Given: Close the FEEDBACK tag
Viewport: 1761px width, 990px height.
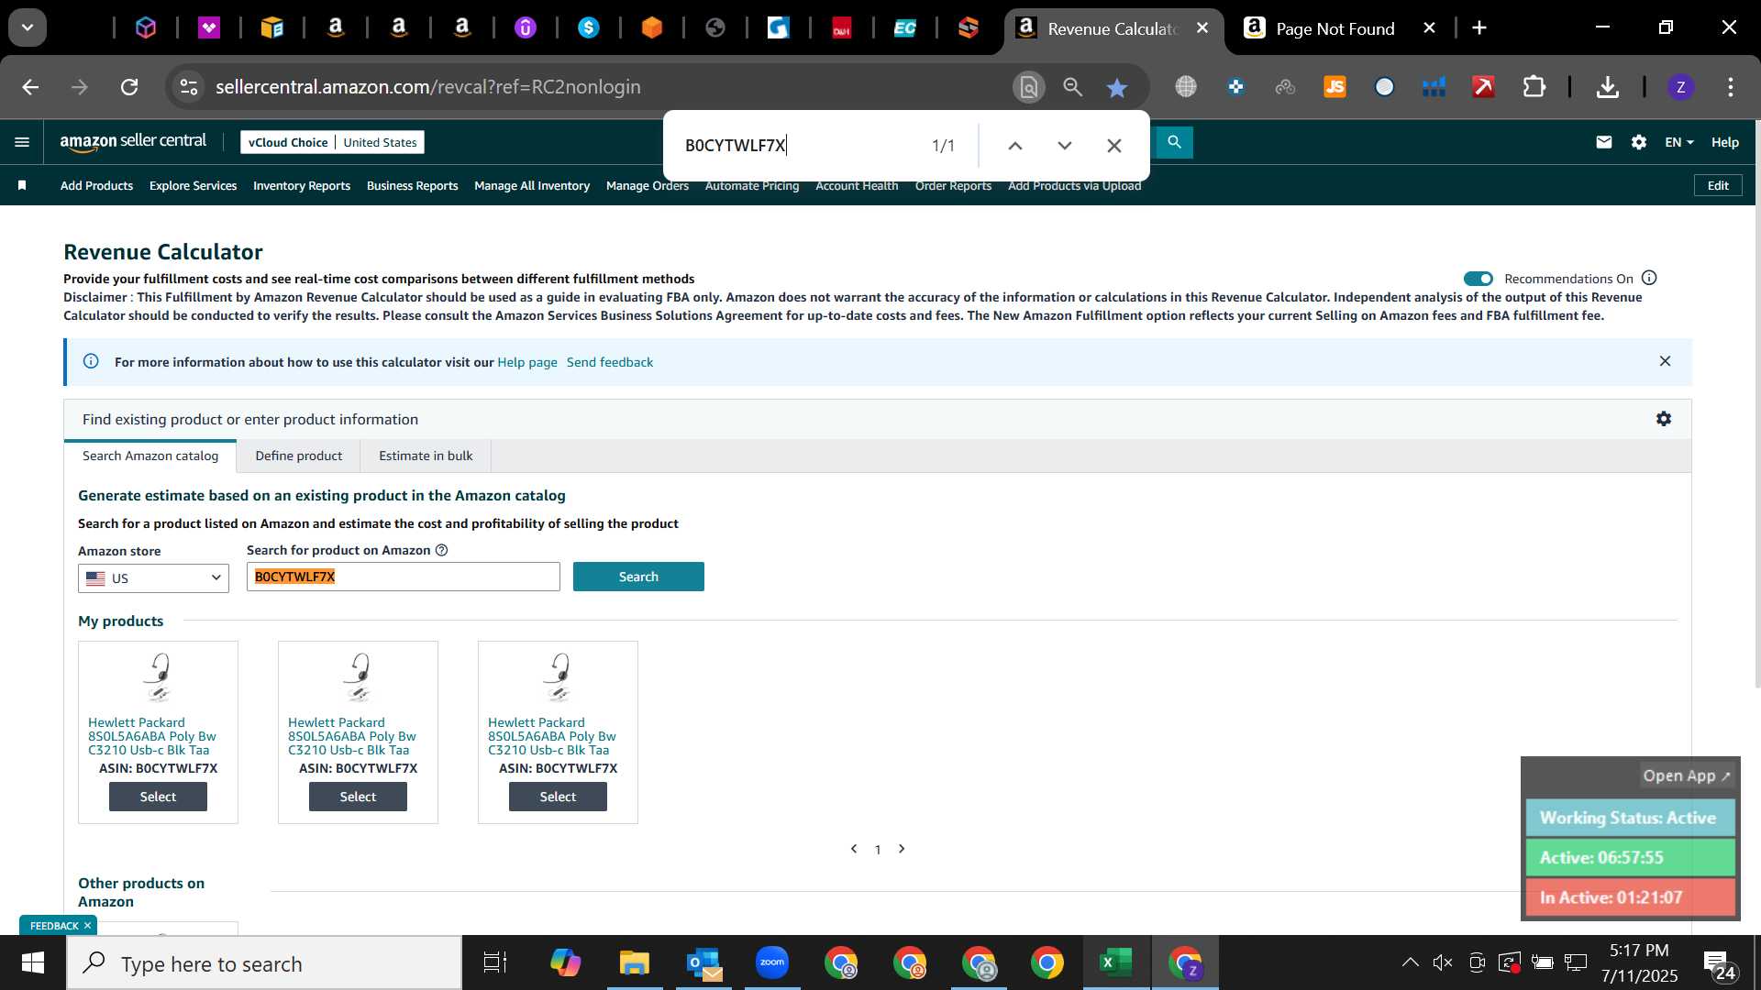Looking at the screenshot, I should 88,926.
